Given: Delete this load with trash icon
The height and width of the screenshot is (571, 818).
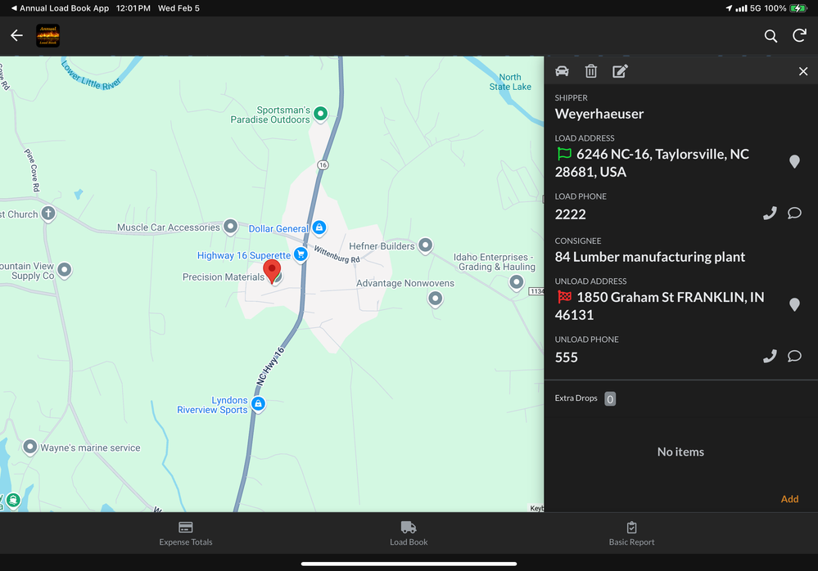Looking at the screenshot, I should point(590,71).
